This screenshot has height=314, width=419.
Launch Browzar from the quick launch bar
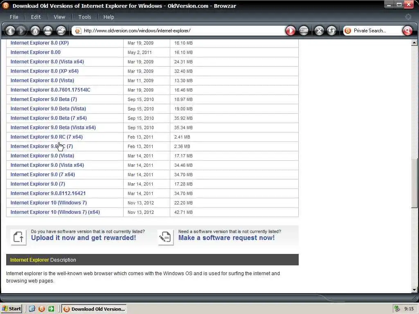(x=42, y=309)
